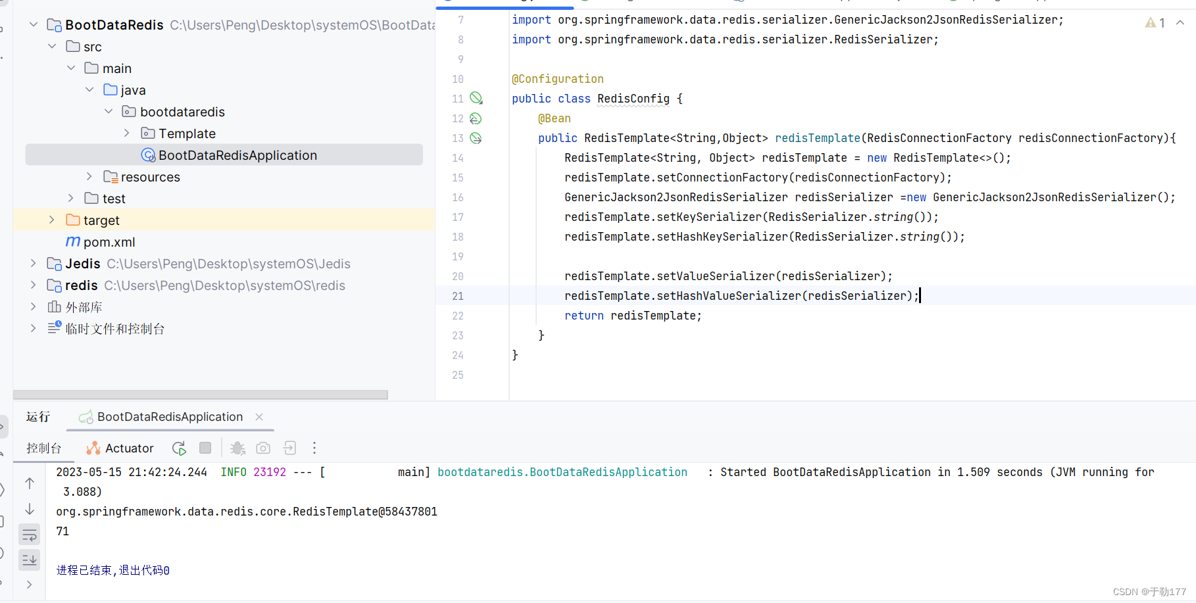Click the up arrow in console gutter
1196x603 pixels.
(x=30, y=483)
